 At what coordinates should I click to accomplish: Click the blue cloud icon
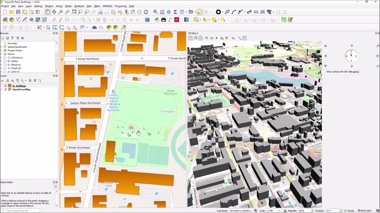[x=94, y=27]
